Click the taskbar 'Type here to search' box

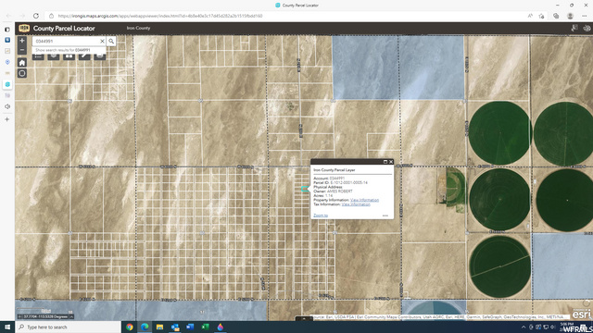68,327
